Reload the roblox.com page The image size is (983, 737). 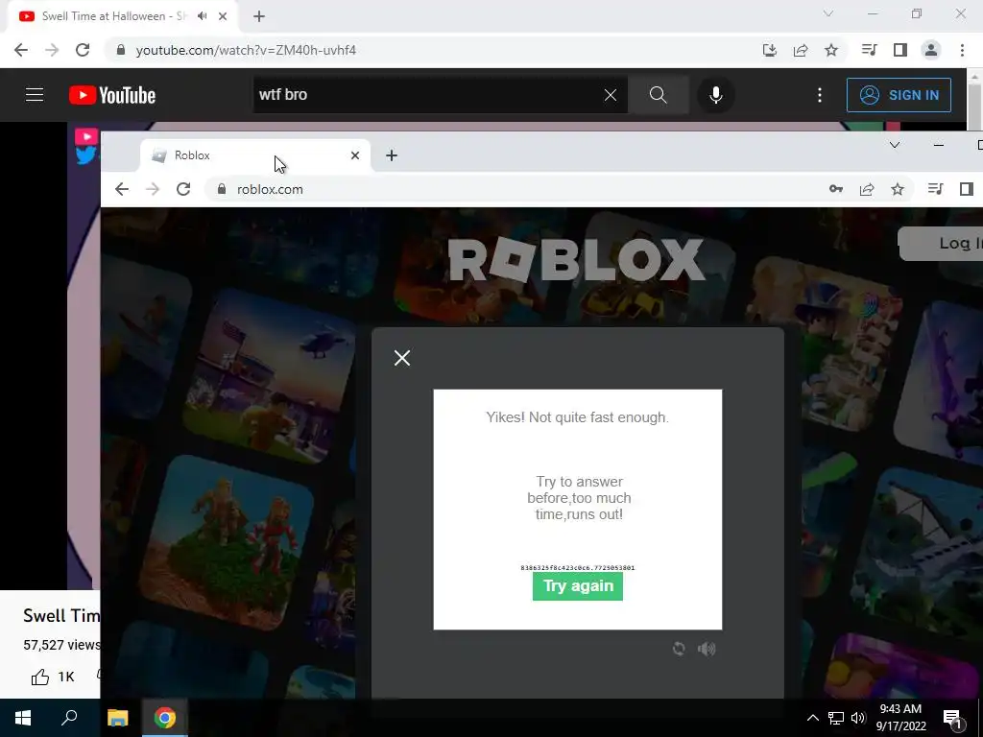point(183,189)
